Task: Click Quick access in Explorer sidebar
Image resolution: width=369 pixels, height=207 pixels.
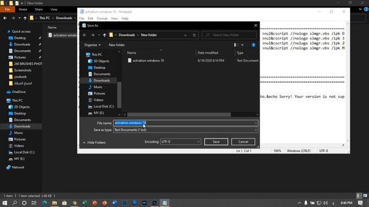Action: click(21, 32)
